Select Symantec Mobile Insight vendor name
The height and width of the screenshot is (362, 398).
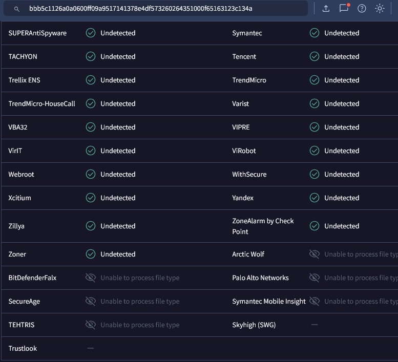point(269,302)
